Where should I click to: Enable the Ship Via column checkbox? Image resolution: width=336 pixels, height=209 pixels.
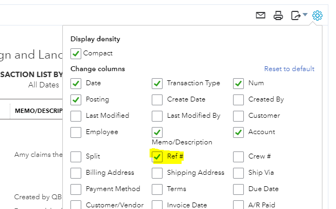coord(238,173)
